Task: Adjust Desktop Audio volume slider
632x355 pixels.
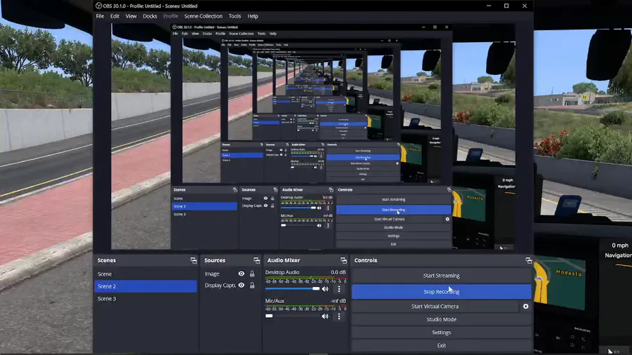Action: pyautogui.click(x=292, y=288)
